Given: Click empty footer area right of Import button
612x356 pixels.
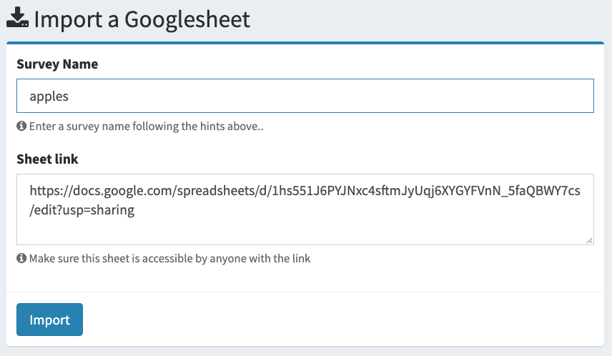Looking at the screenshot, I should coord(343,320).
